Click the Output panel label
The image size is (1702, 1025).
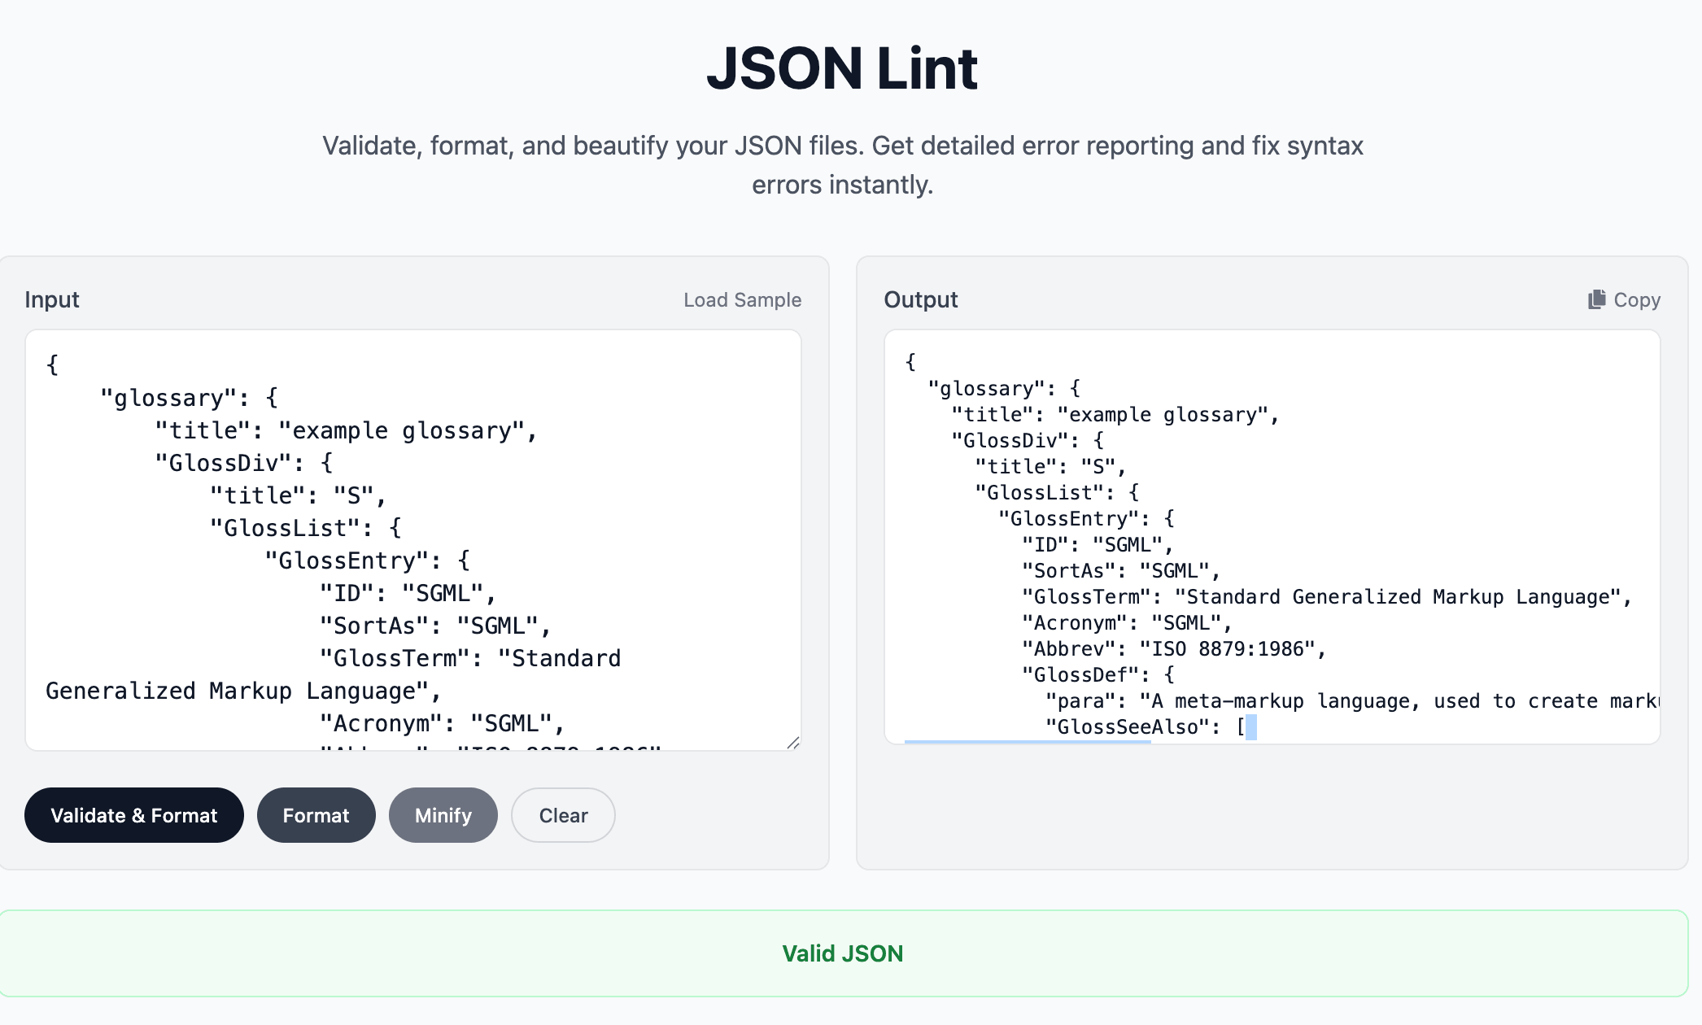tap(920, 299)
